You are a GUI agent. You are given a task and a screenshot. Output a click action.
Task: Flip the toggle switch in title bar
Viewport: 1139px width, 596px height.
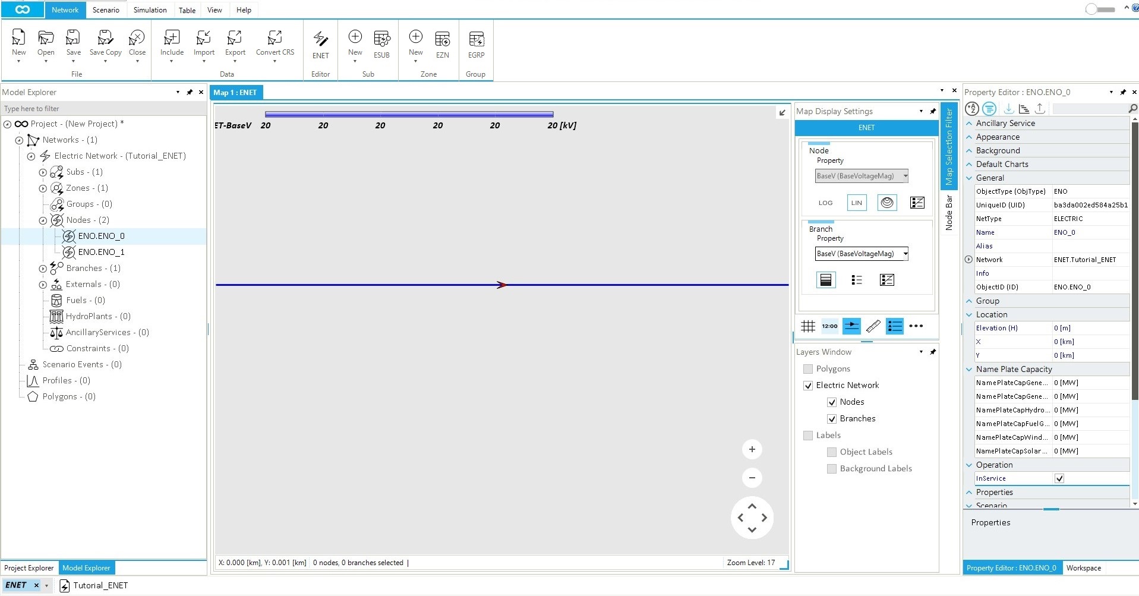[1100, 10]
